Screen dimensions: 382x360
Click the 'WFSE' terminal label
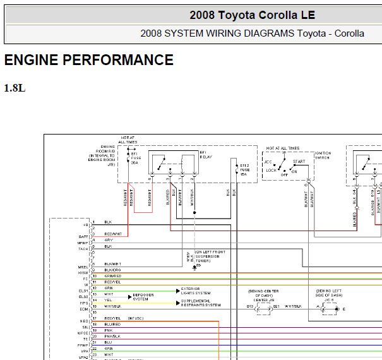tap(83, 333)
